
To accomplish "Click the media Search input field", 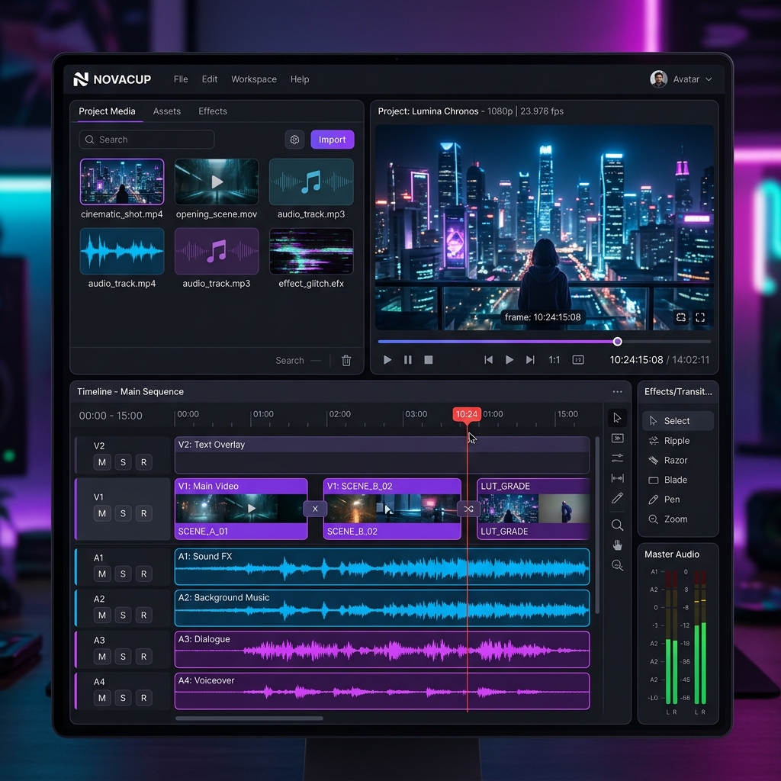I will [146, 140].
